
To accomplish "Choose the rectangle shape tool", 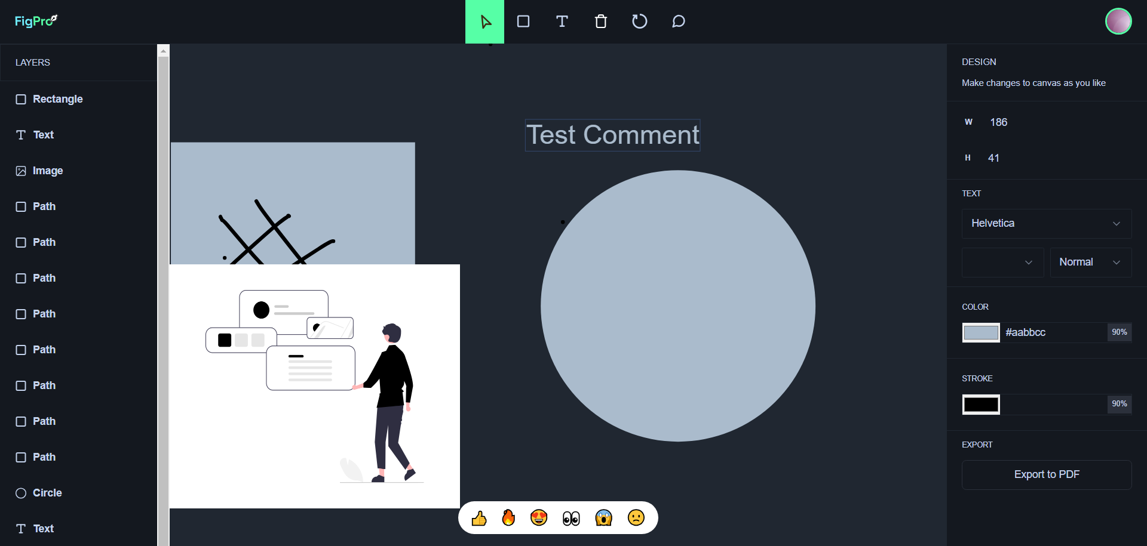I will tap(523, 21).
